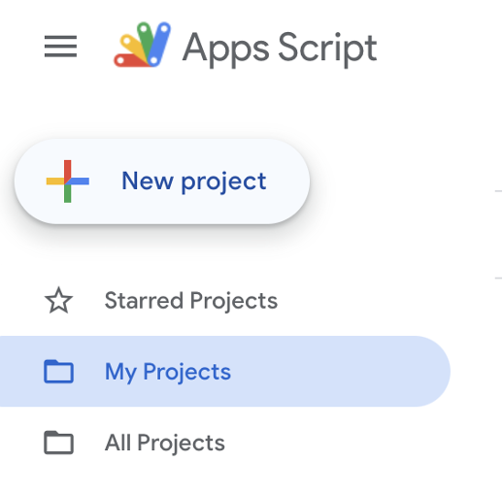Collapse the sidebar using the three-line icon
Image resolution: width=503 pixels, height=495 pixels.
[x=60, y=47]
